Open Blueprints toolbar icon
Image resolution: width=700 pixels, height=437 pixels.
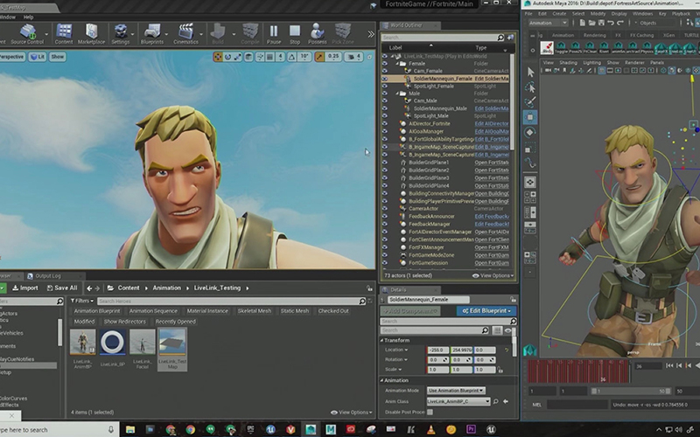click(151, 34)
